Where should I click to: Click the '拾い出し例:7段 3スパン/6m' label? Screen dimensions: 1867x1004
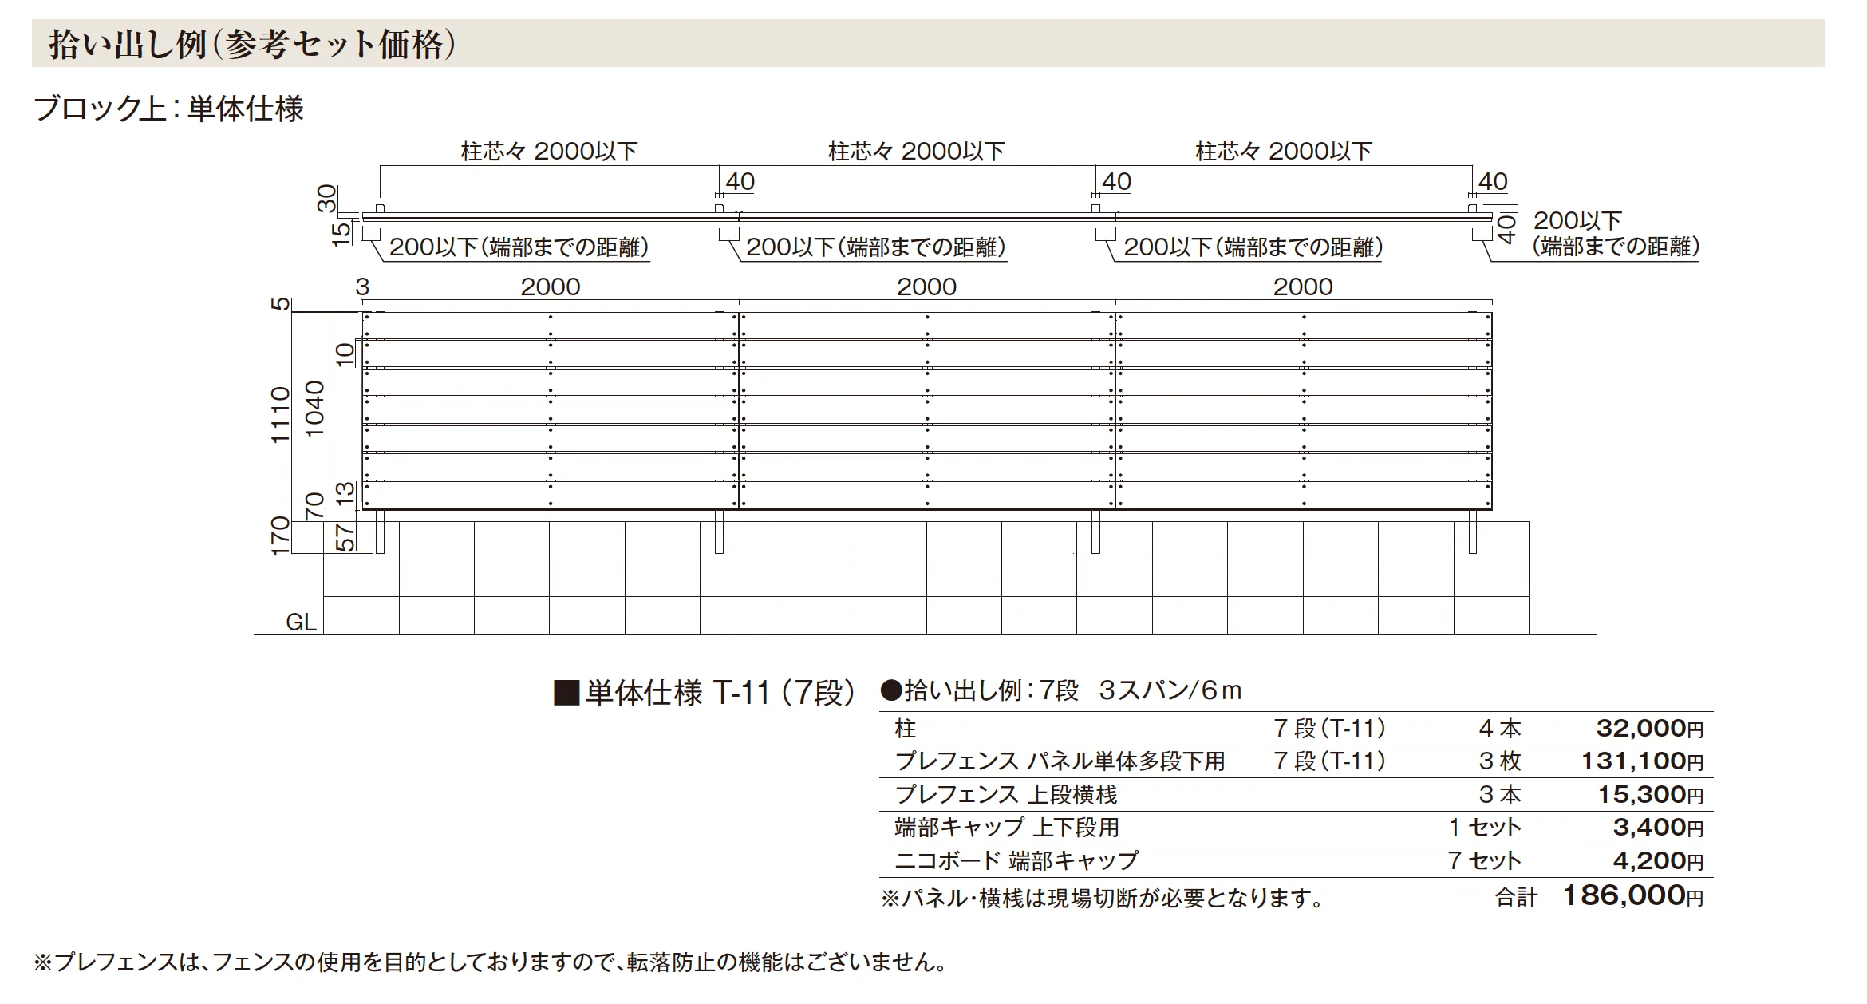(x=1061, y=690)
